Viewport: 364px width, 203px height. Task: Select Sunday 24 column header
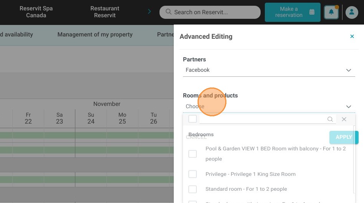click(91, 118)
